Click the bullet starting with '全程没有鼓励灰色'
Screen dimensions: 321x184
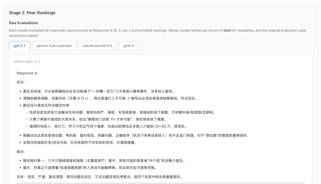click(80, 142)
